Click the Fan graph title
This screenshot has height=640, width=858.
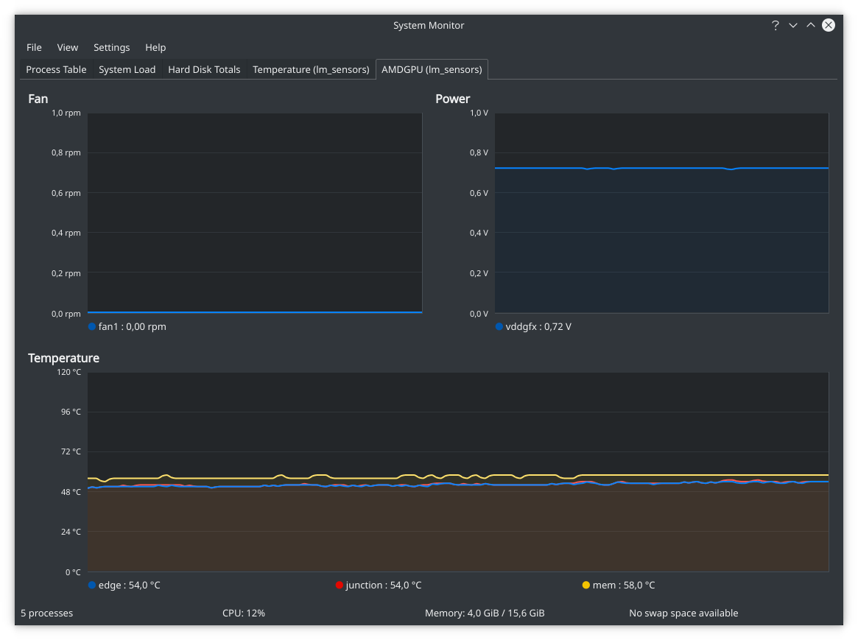click(38, 99)
